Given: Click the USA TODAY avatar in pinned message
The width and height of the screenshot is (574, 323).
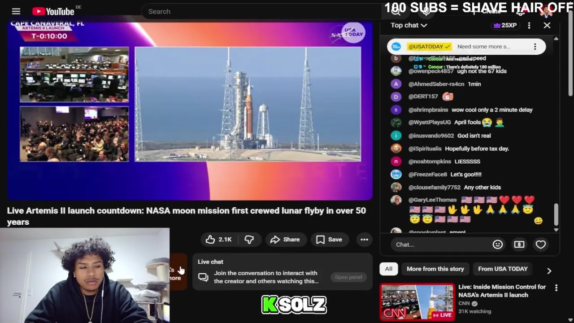Looking at the screenshot, I should 396,47.
